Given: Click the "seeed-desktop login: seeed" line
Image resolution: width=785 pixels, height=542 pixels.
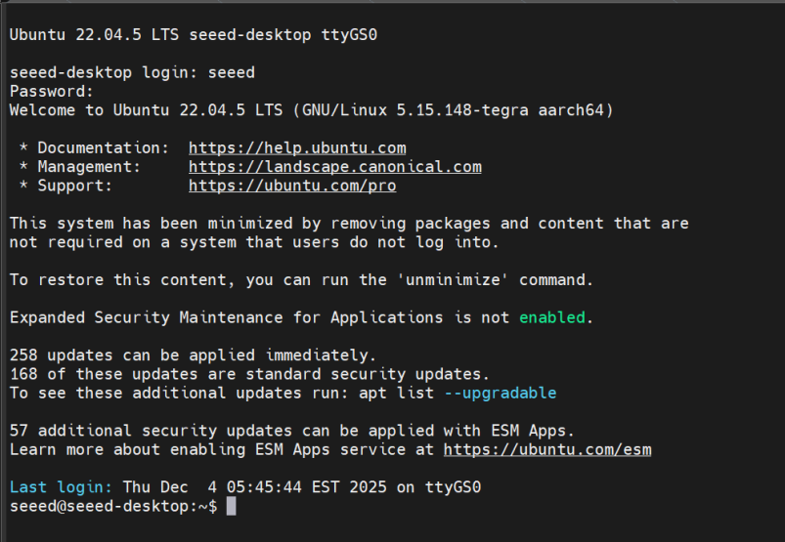Looking at the screenshot, I should (132, 72).
